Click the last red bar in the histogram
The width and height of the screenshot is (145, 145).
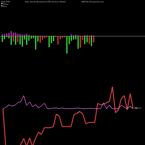point(94,39)
